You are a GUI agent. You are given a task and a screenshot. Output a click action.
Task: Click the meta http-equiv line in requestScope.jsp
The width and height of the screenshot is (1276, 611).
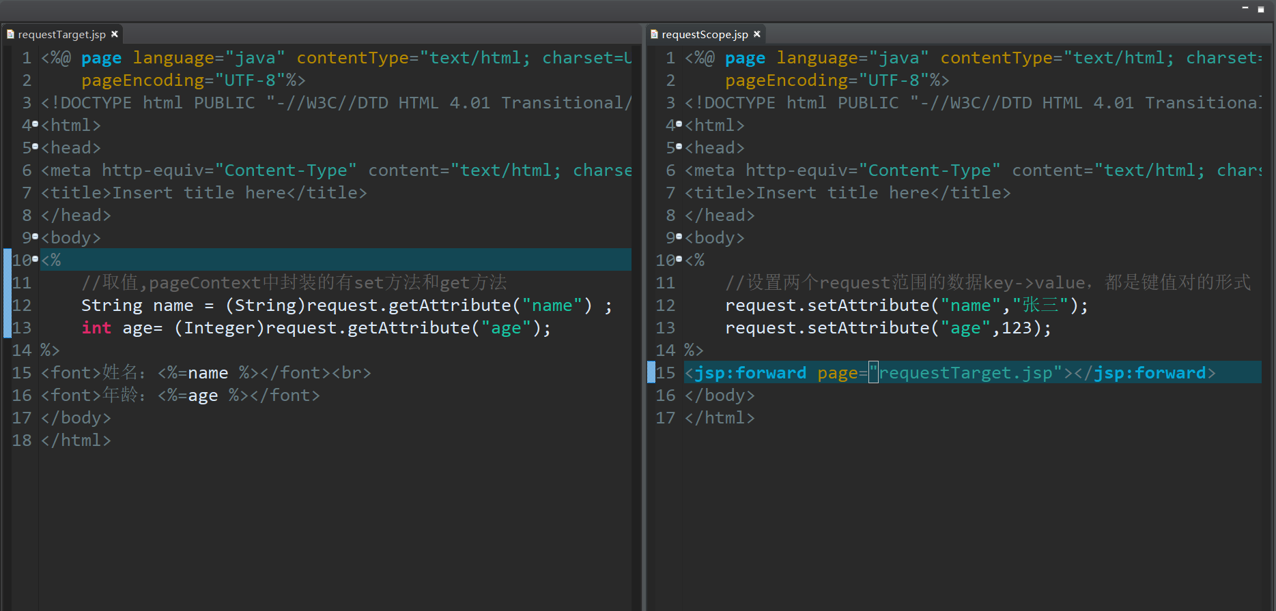pyautogui.click(x=973, y=170)
